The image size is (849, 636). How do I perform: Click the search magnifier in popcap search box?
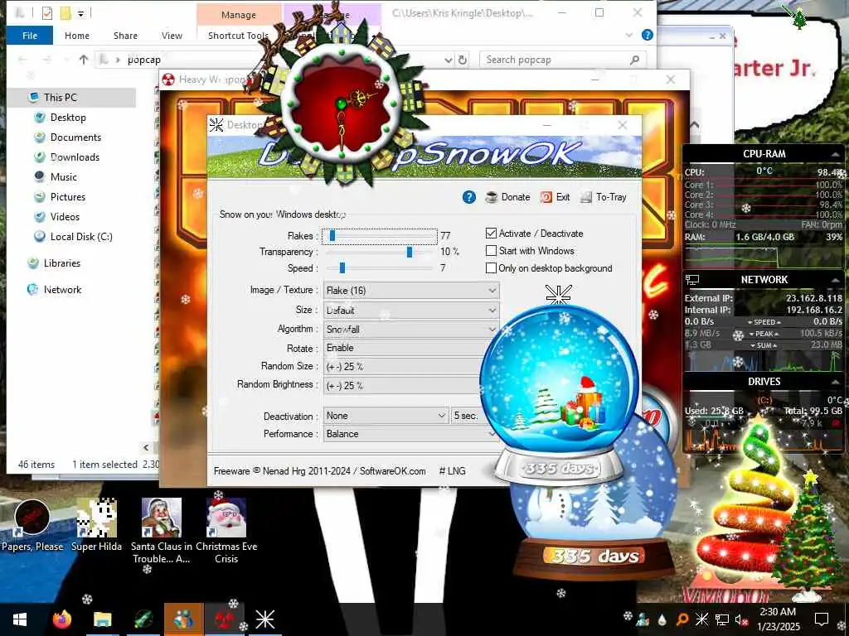click(x=634, y=60)
